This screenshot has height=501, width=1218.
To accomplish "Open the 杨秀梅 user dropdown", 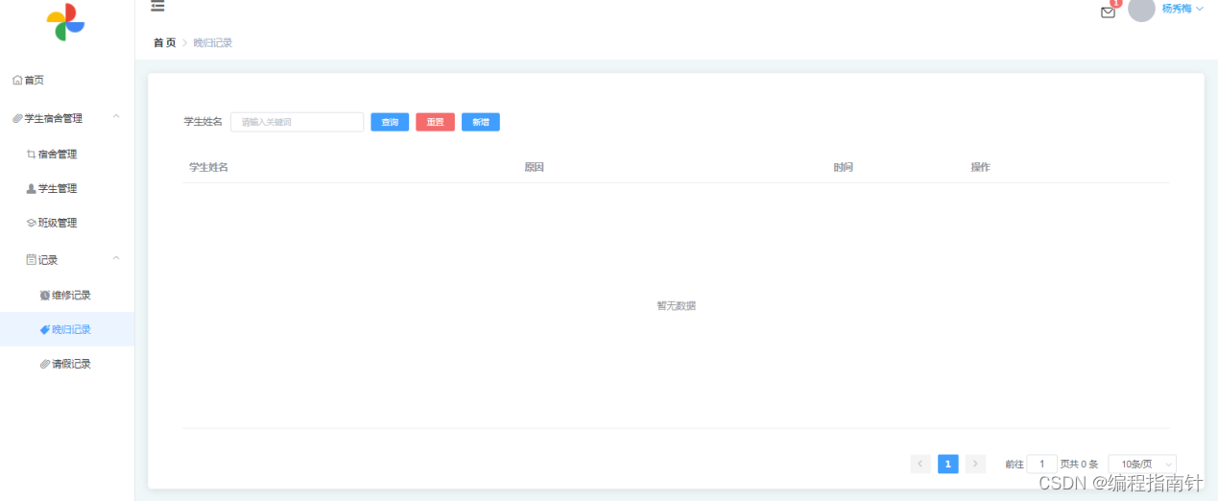I will point(1182,9).
